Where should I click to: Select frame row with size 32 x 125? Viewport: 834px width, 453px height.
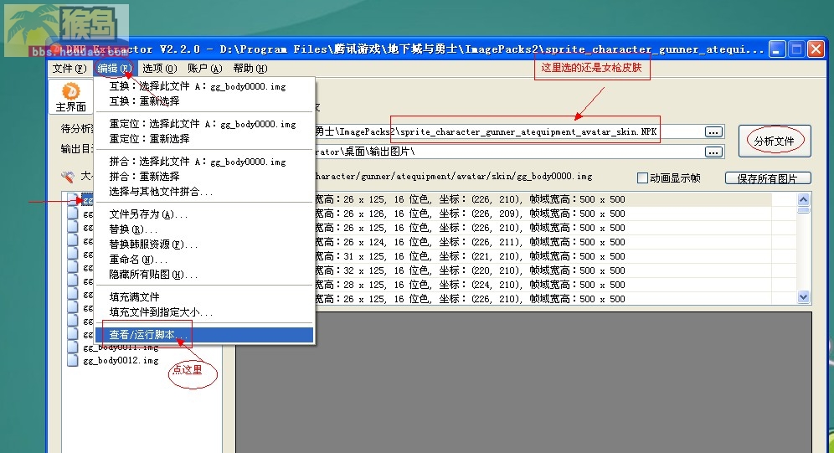click(x=543, y=270)
